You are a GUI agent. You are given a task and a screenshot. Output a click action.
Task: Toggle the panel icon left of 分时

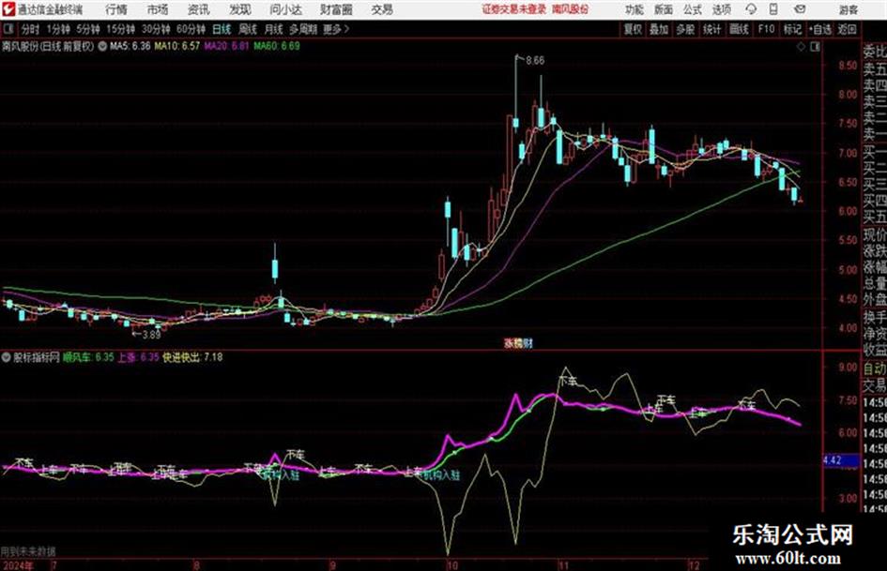pos(8,29)
